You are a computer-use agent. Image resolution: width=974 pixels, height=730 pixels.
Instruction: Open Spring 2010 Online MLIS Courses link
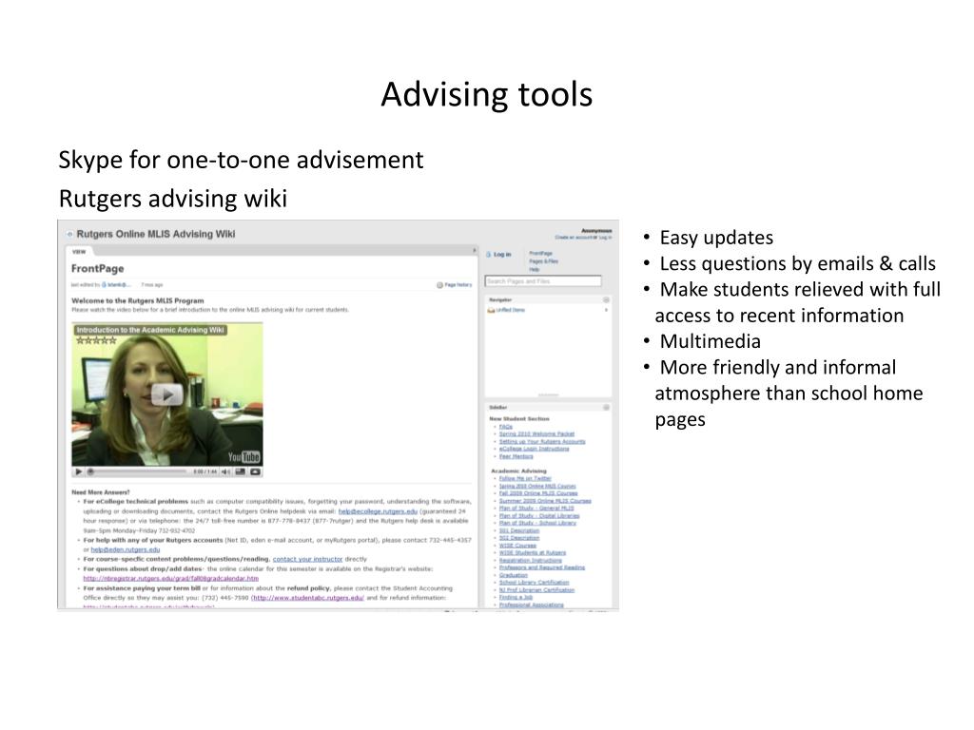537,486
